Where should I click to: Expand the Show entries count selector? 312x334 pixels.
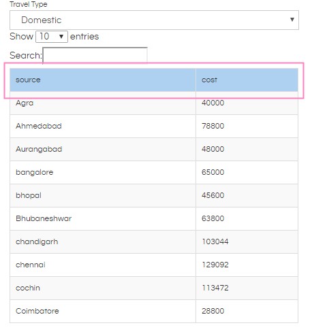[x=52, y=37]
